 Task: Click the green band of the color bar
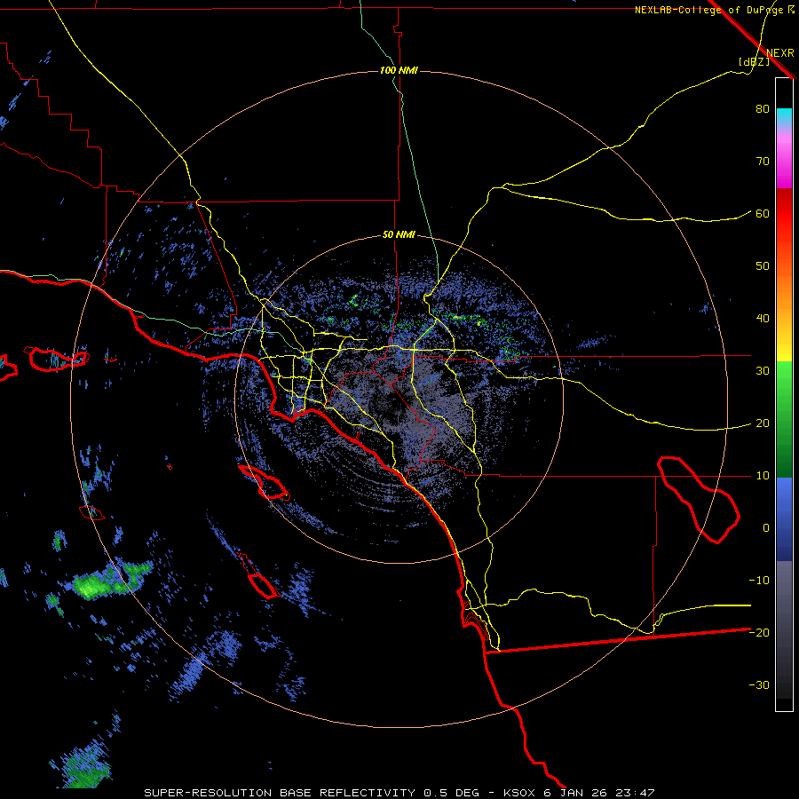(x=784, y=419)
